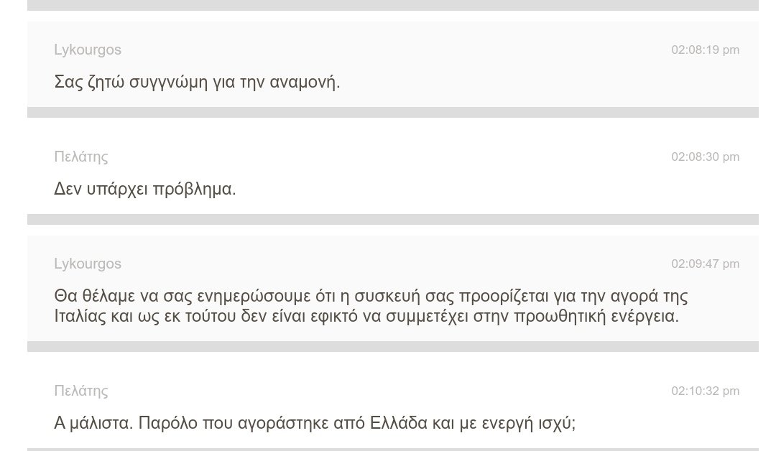Click the gray divider below the apology message
Viewport: 776px width, 451px height.
coord(393,112)
